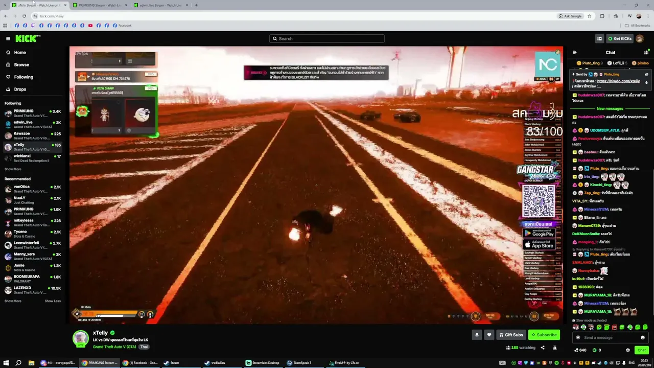Open Steam from the taskbar
This screenshot has height=368, width=654.
pyautogui.click(x=172, y=363)
